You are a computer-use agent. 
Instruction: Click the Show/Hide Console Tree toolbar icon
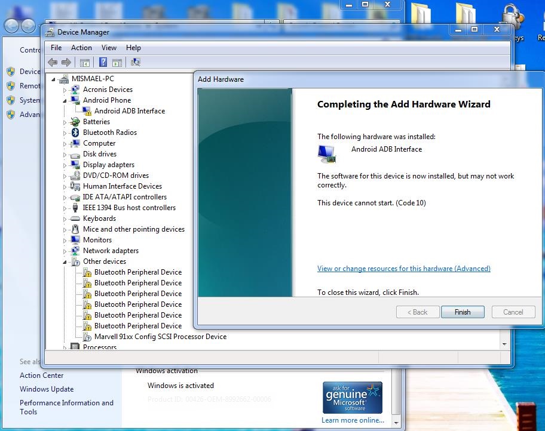click(85, 63)
